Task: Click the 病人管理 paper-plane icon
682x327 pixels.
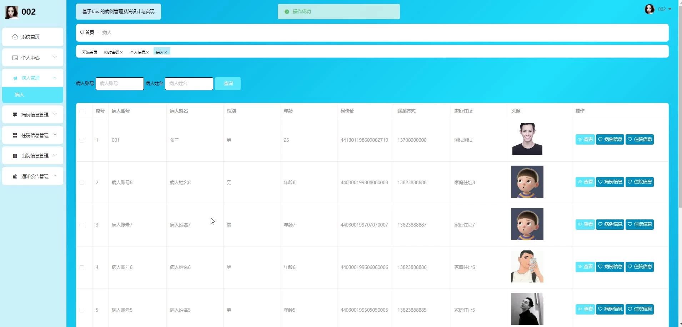Action: tap(15, 78)
